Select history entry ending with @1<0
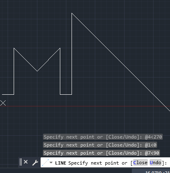The width and height of the screenshot is (170, 173). coord(100,145)
